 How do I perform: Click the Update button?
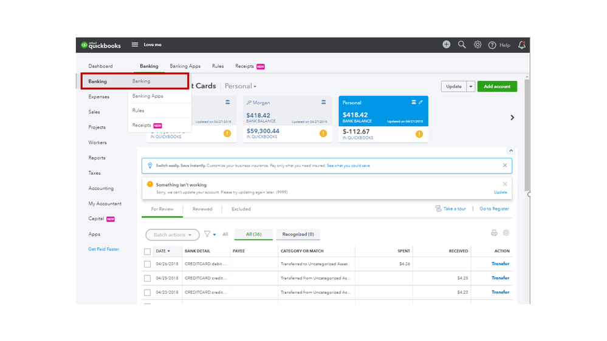(454, 87)
